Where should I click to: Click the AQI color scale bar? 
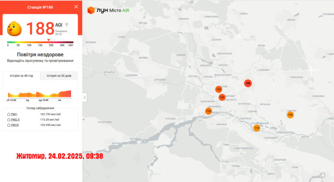click(x=40, y=42)
